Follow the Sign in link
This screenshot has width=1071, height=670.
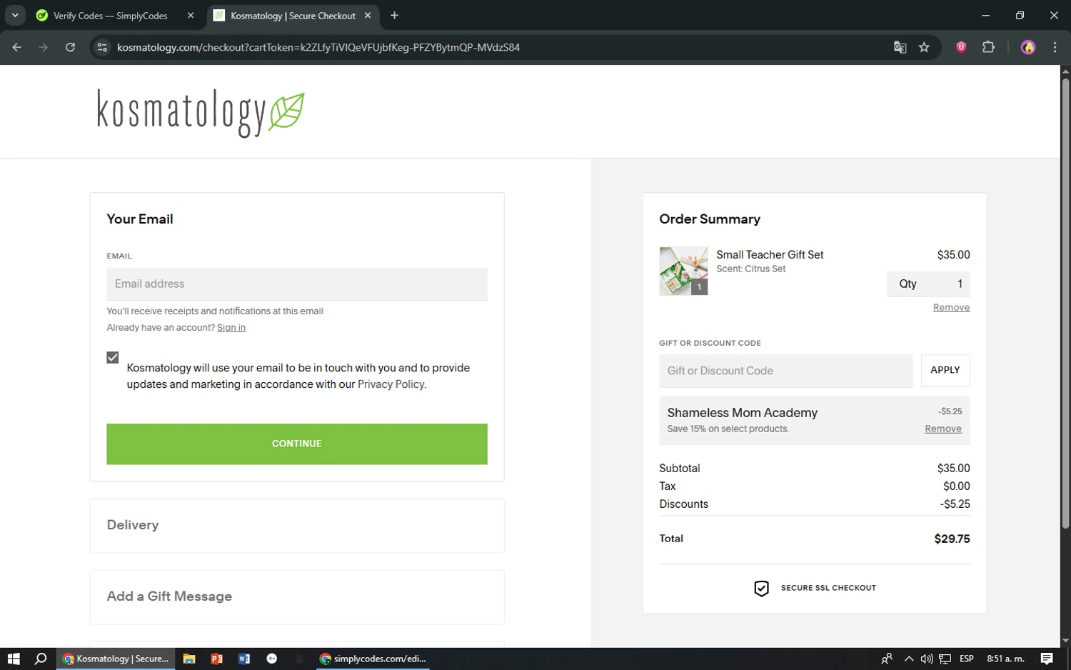coord(231,328)
